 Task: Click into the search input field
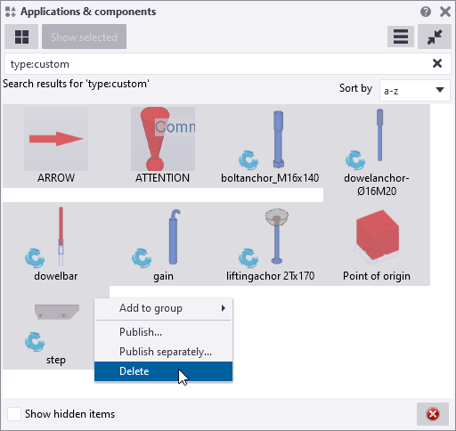[x=218, y=64]
